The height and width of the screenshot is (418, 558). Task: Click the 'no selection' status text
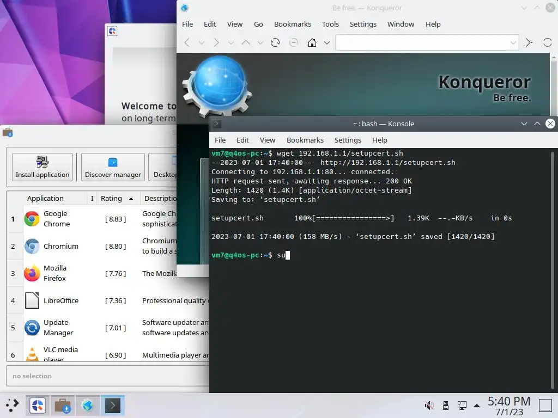pos(32,376)
